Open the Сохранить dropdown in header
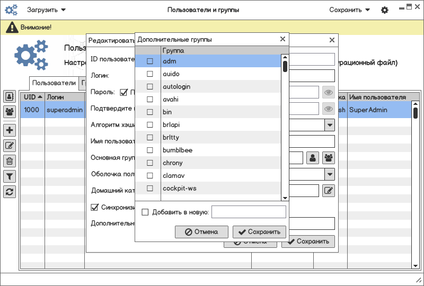Screen dimensions: 424x286 (349, 10)
